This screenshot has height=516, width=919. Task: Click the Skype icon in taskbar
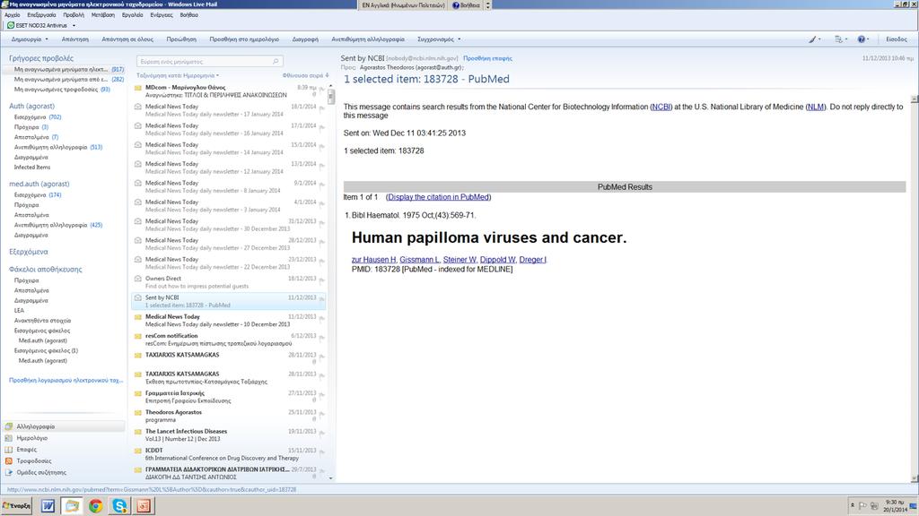[x=119, y=505]
